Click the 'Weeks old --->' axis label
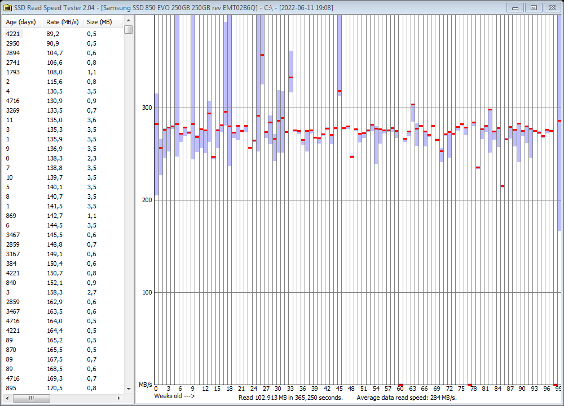Viewport: 564px width, 406px height. [x=174, y=396]
